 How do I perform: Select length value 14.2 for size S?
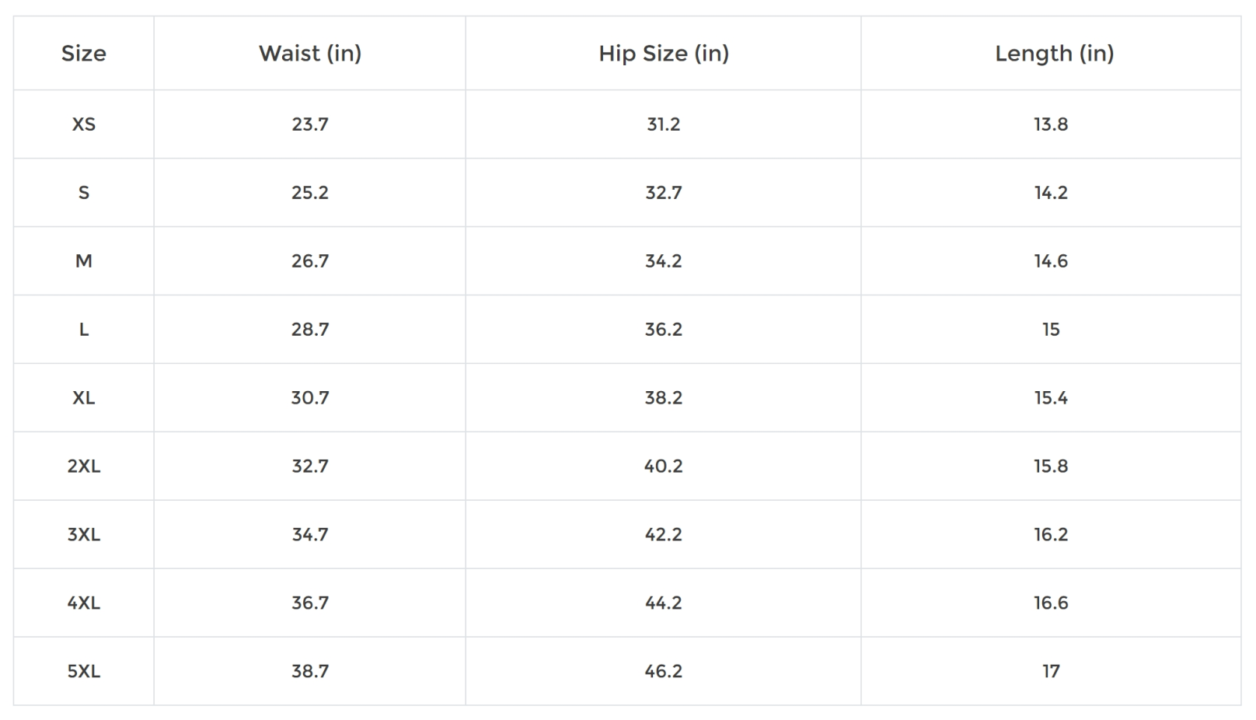click(1051, 193)
